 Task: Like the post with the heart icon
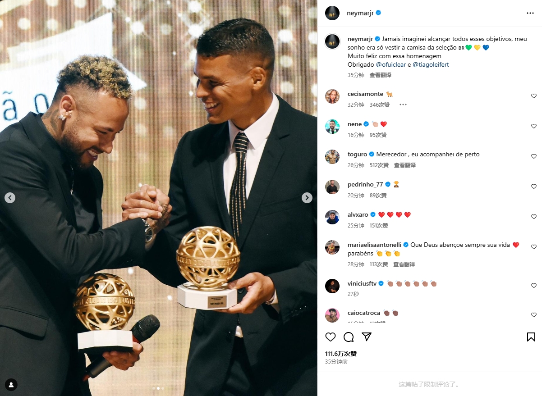click(x=331, y=337)
